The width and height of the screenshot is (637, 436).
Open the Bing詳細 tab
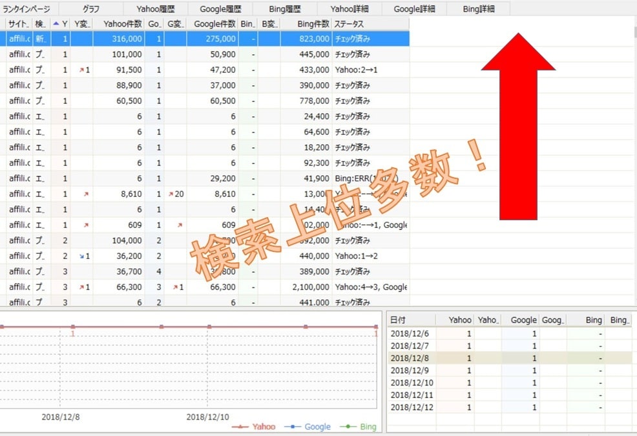point(479,8)
